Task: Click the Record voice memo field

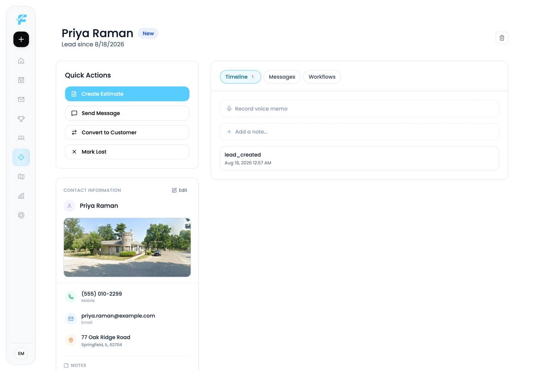Action: point(359,109)
